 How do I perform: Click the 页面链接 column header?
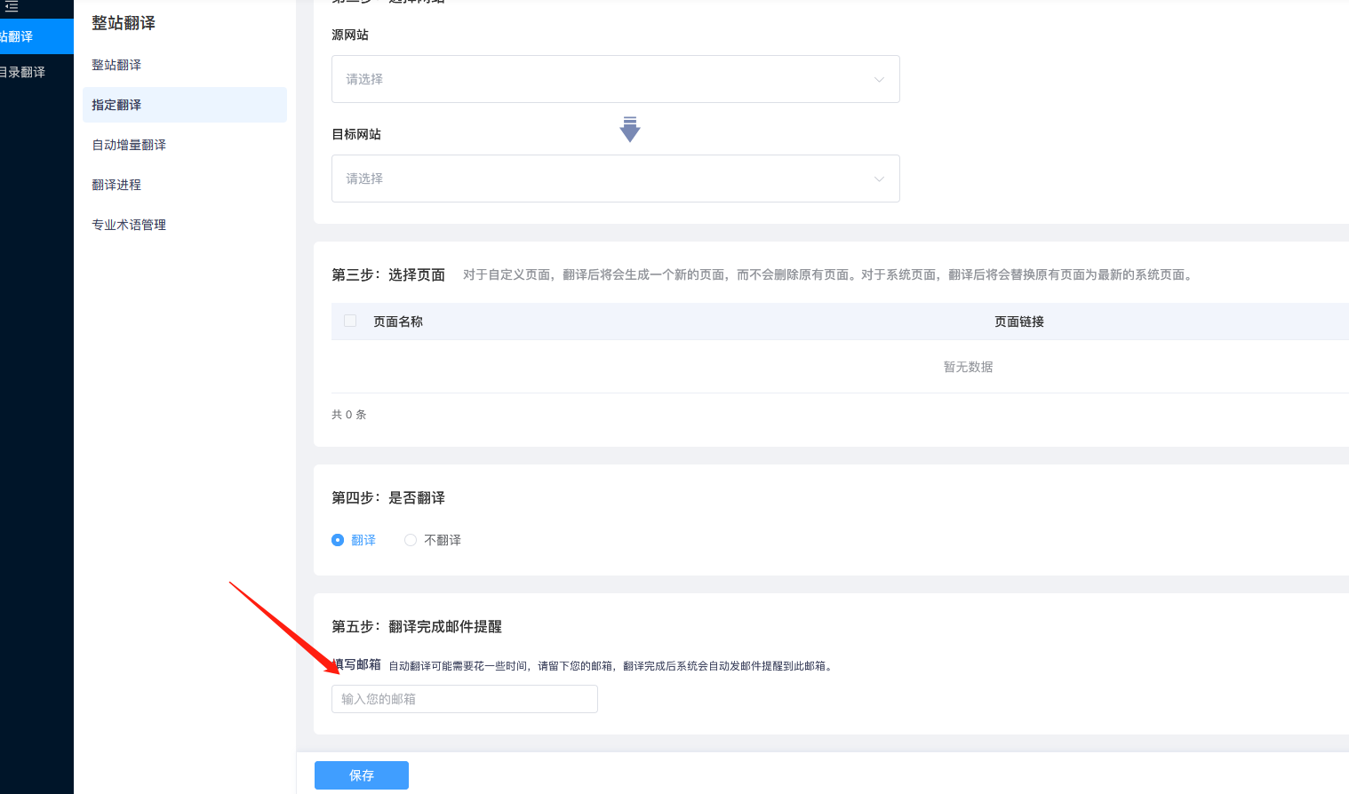[x=1018, y=321]
